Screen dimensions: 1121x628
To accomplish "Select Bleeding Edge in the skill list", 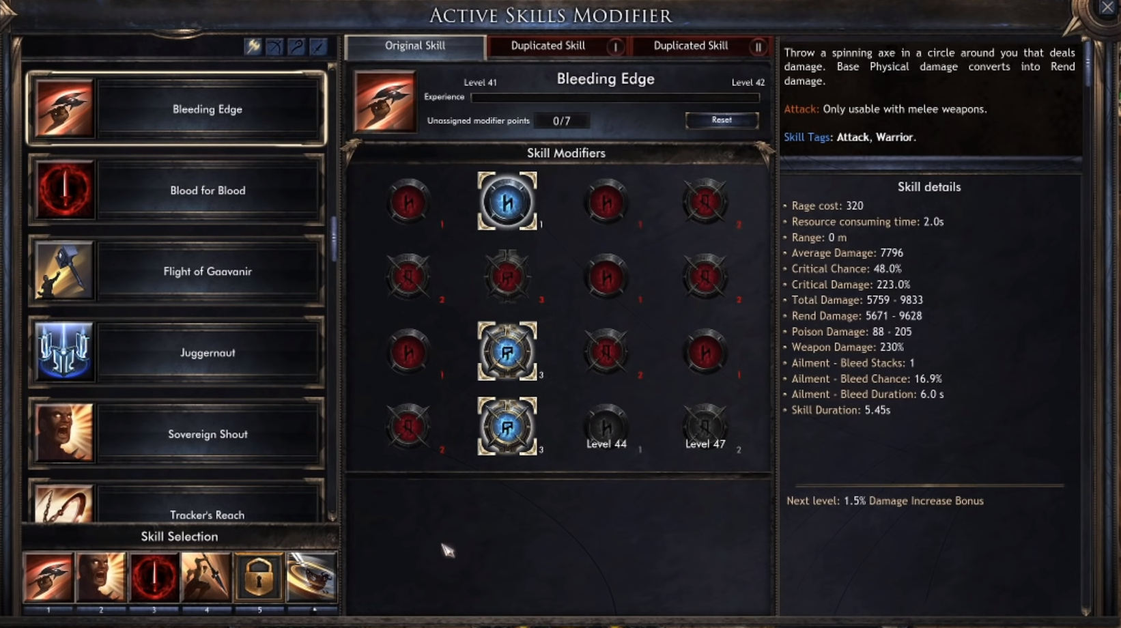I will (x=176, y=109).
